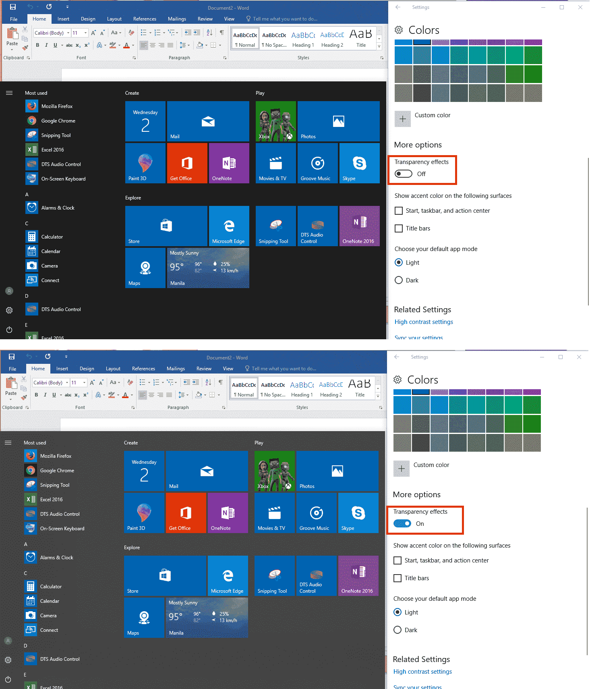
Task: Open Paint 3D tile in upper Start menu
Action: (x=145, y=163)
